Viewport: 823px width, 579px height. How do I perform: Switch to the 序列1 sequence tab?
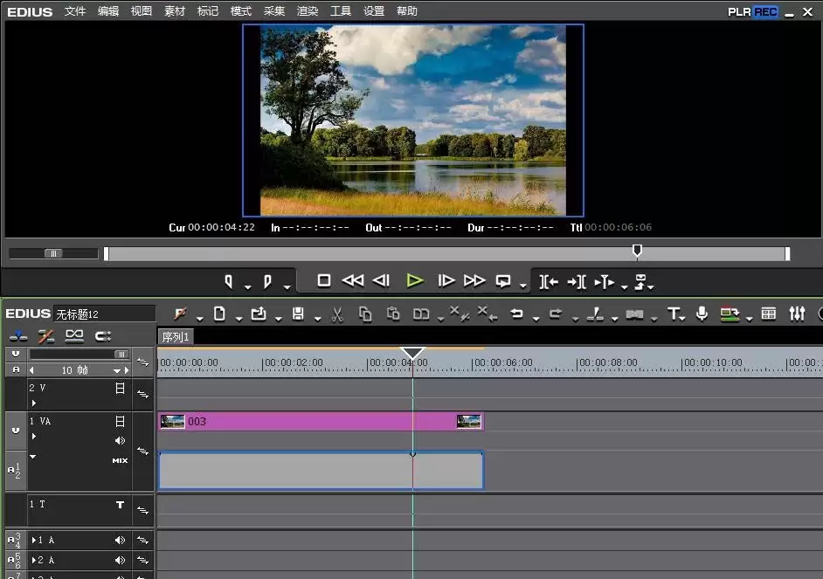(x=176, y=337)
